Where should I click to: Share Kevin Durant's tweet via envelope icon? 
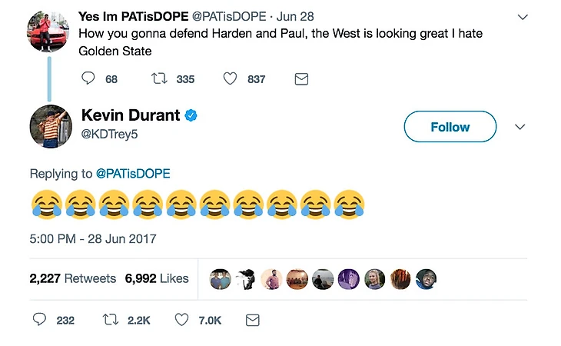[x=252, y=320]
